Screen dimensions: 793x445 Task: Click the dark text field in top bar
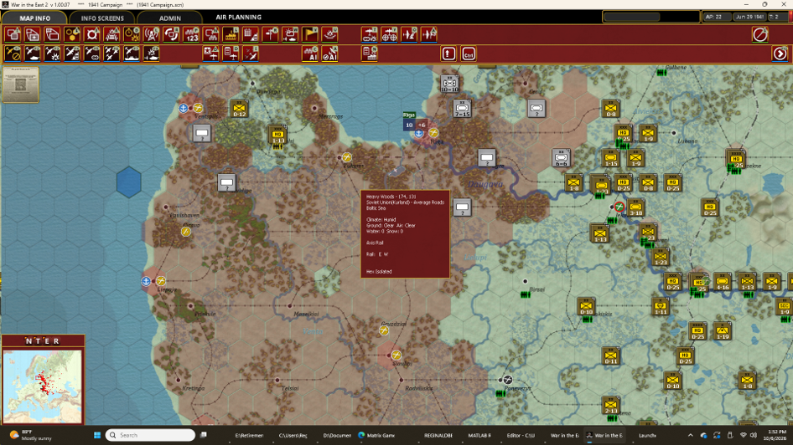(650, 18)
